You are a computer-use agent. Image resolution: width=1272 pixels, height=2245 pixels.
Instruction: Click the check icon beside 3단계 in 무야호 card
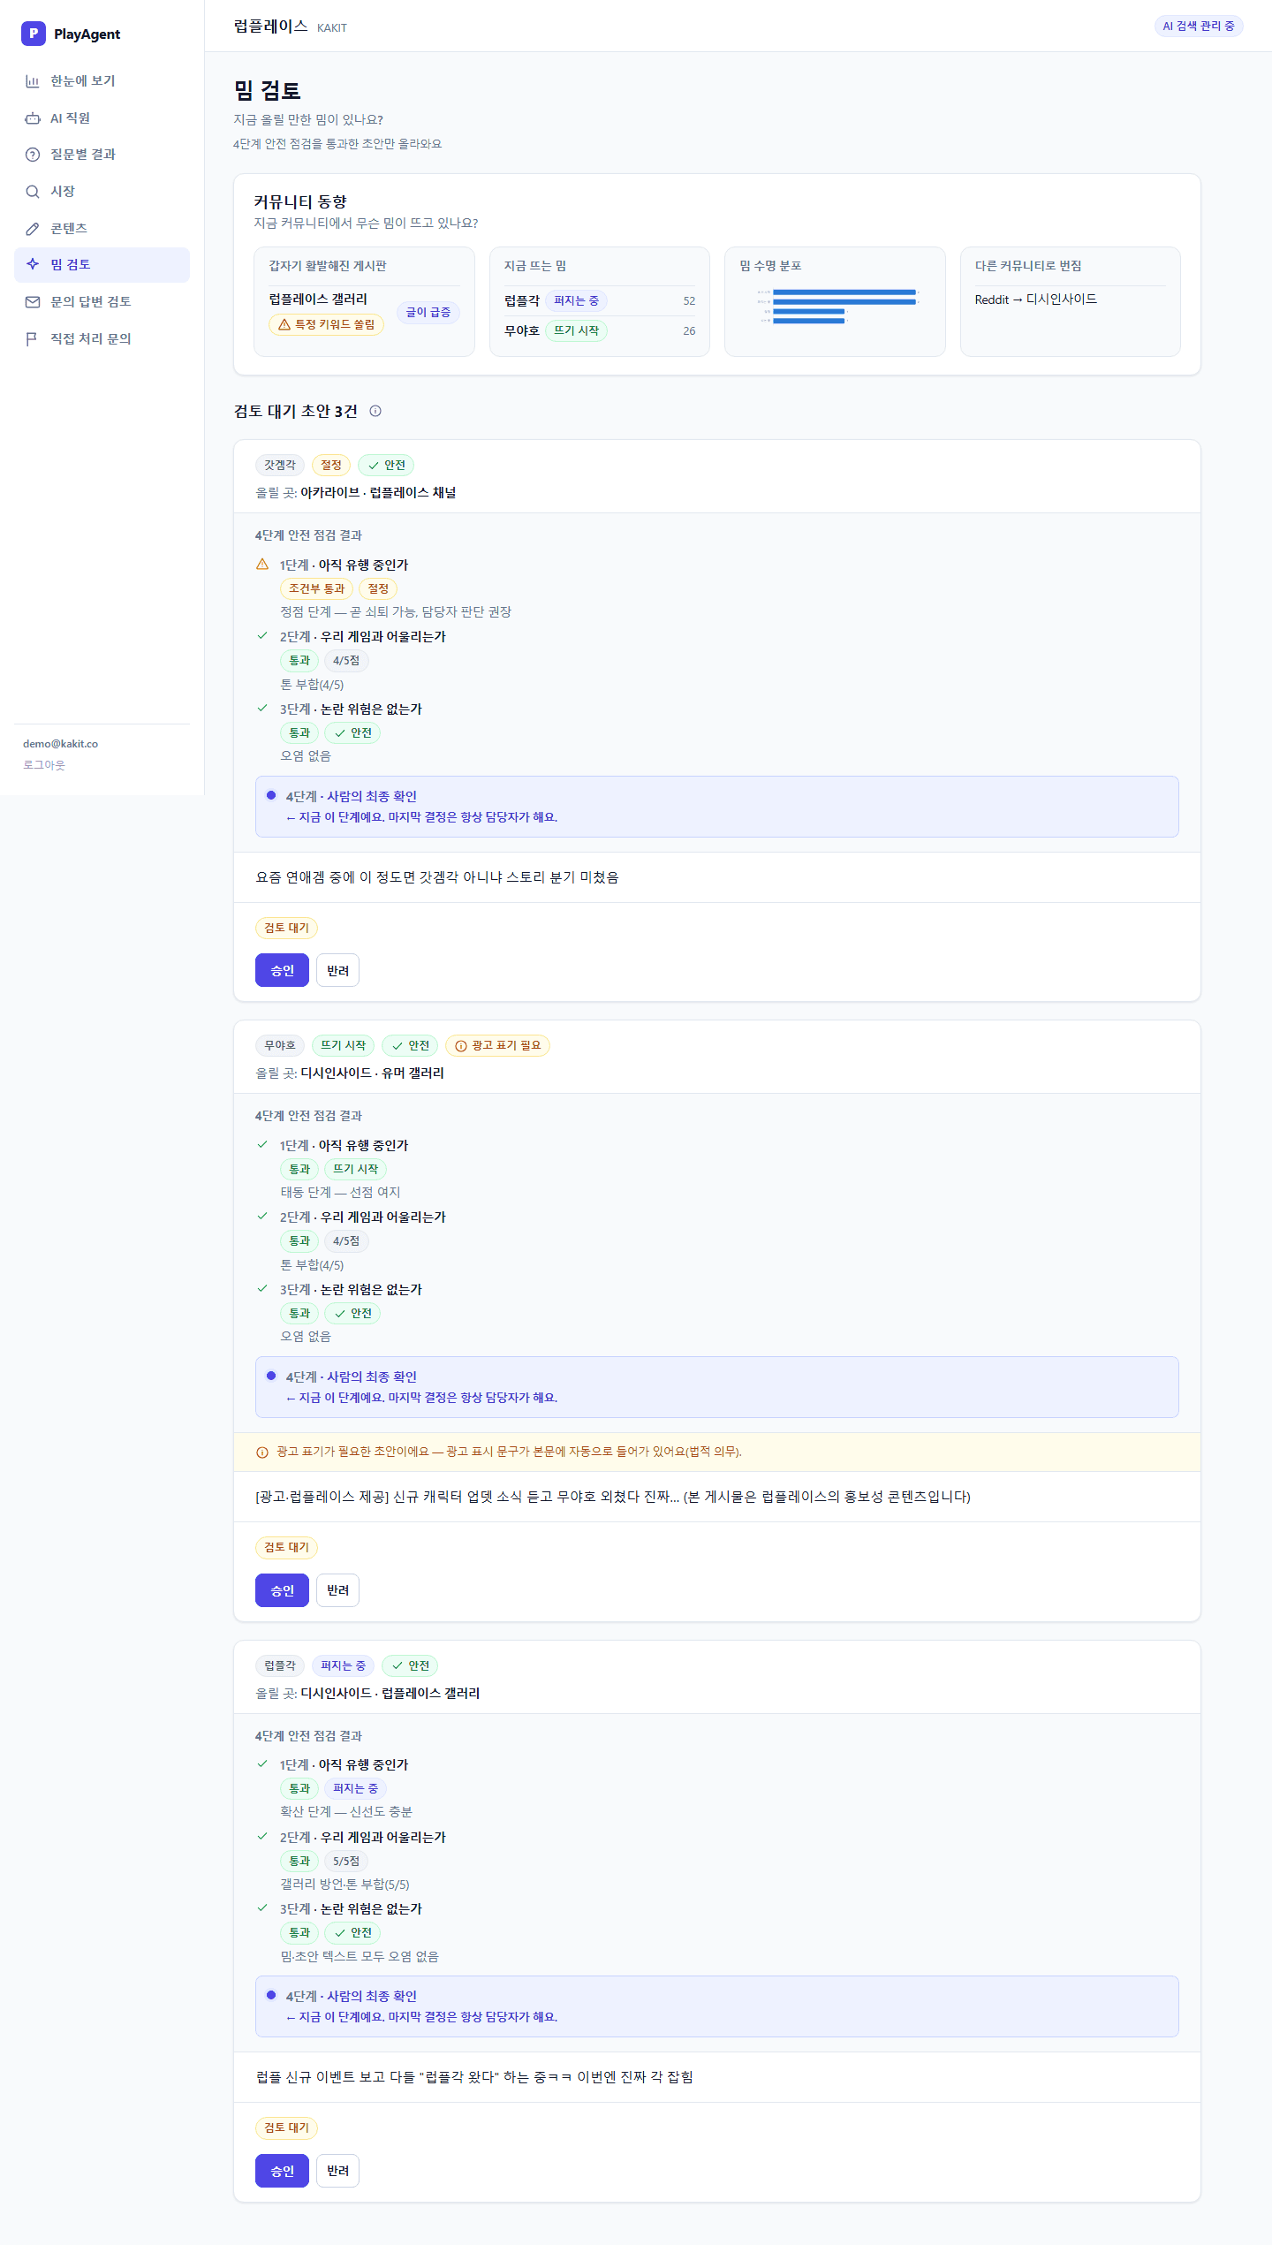(262, 1289)
